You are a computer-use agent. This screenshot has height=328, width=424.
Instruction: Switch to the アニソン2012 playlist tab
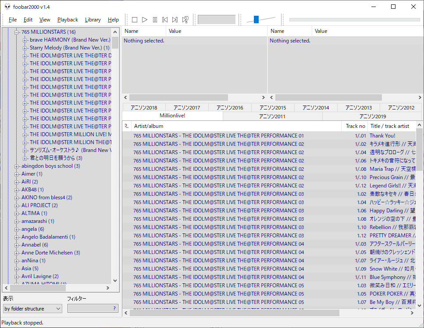401,108
